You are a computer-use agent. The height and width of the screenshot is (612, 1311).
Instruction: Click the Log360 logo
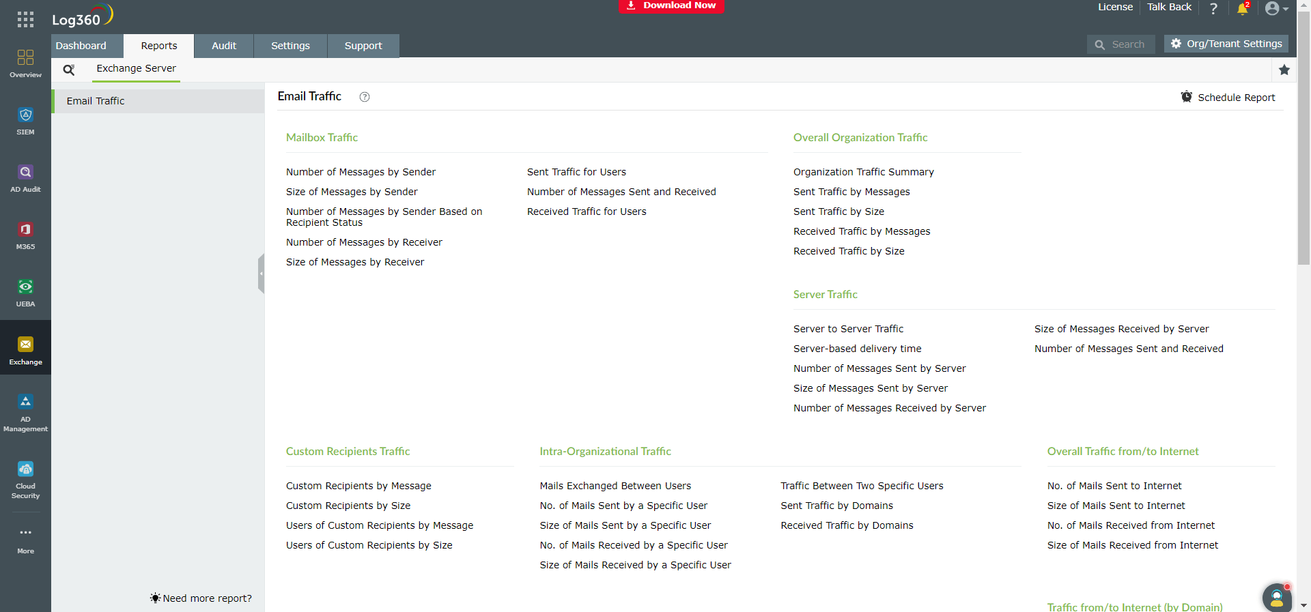[x=82, y=16]
